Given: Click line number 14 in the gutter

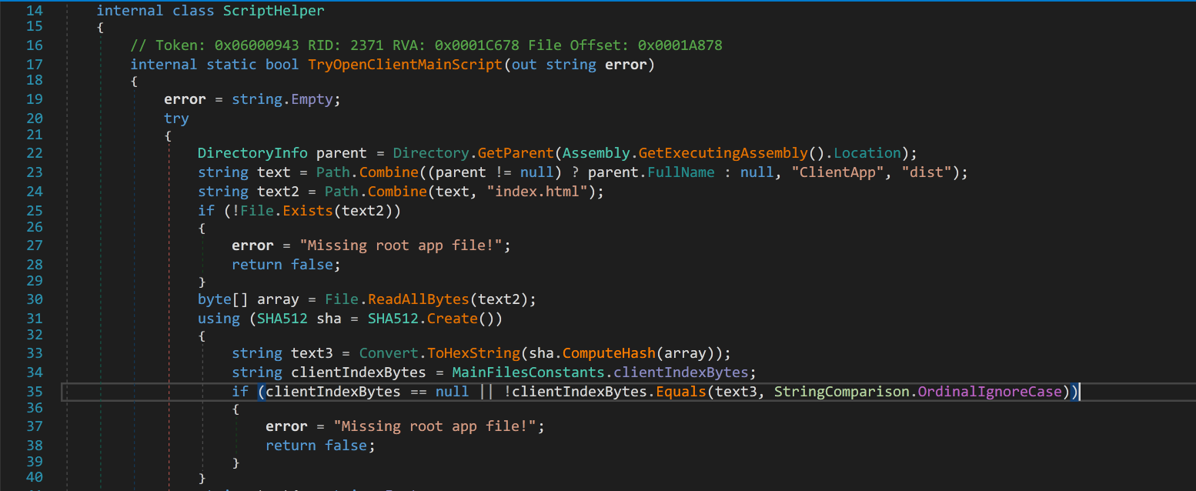Looking at the screenshot, I should click(34, 11).
